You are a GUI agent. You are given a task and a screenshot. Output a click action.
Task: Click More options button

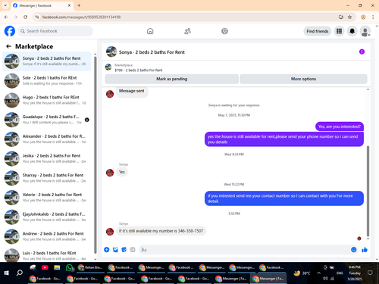303,79
